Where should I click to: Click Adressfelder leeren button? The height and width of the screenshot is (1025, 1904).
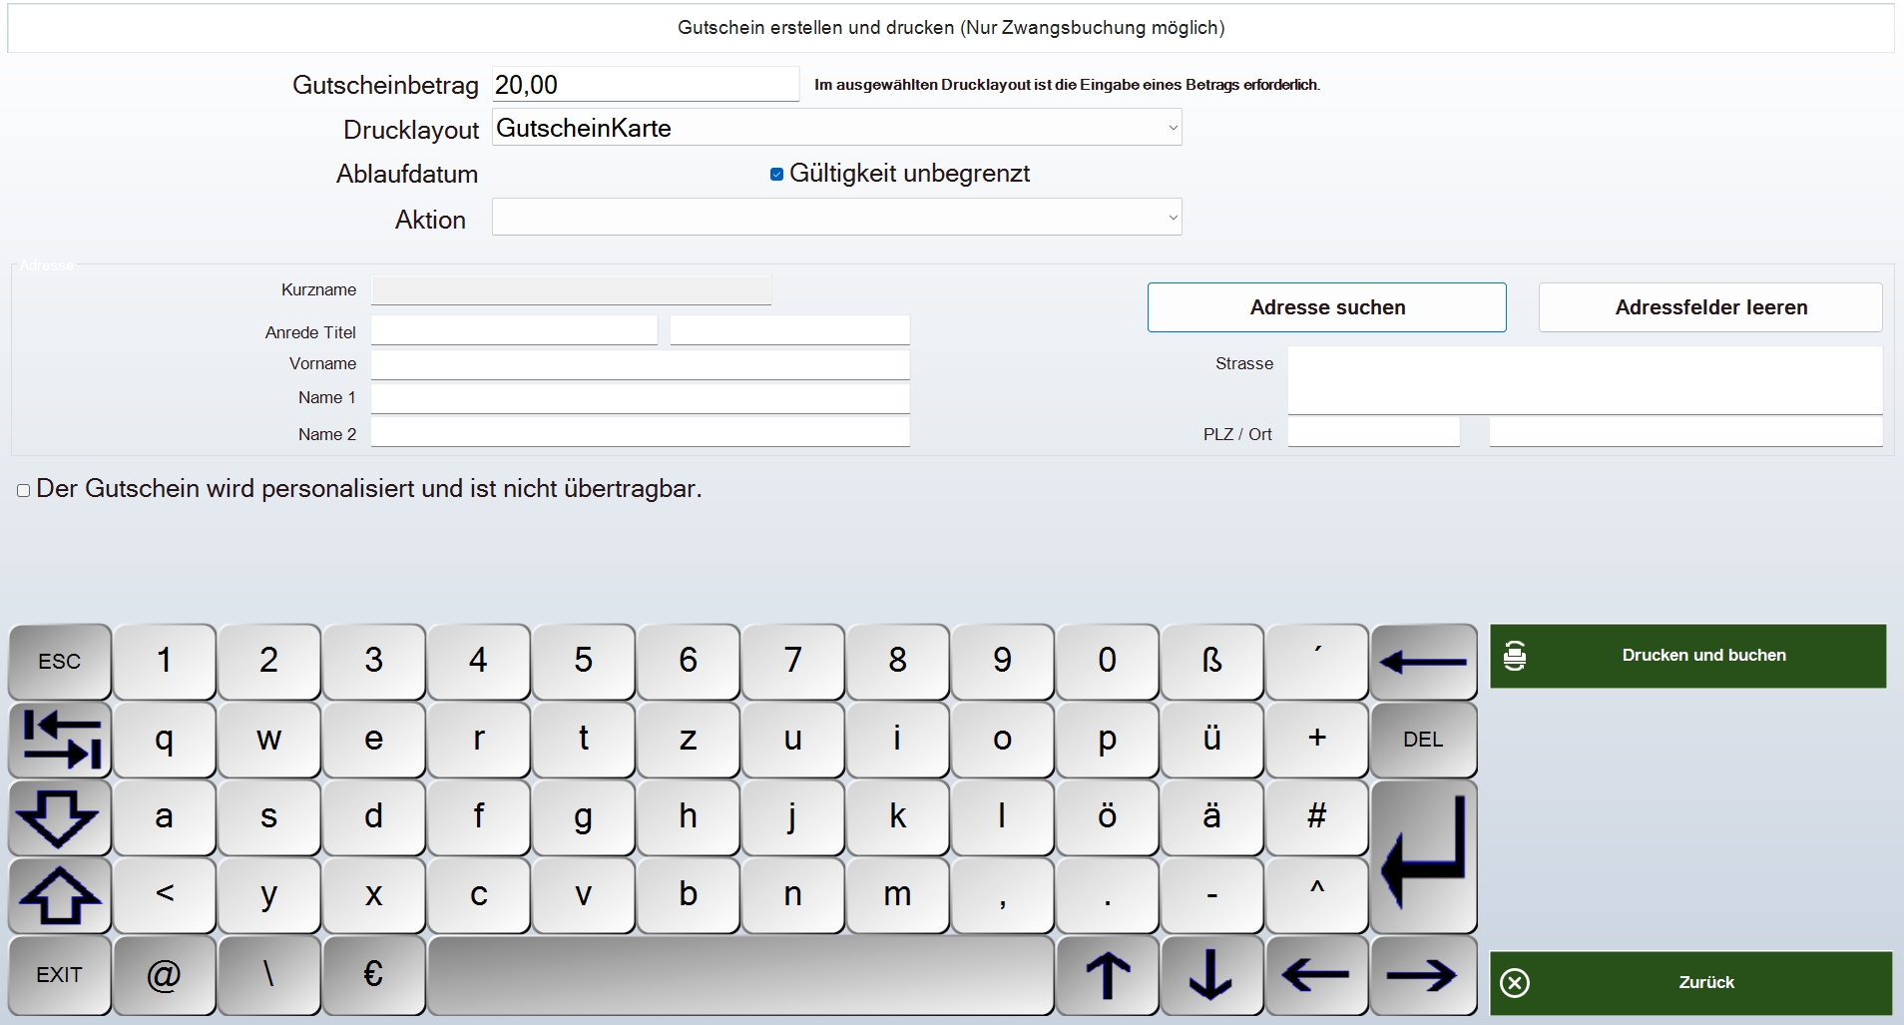pyautogui.click(x=1710, y=307)
